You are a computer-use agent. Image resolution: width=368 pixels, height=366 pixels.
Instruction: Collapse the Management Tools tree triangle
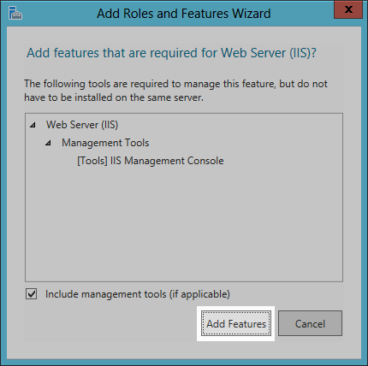[x=49, y=143]
